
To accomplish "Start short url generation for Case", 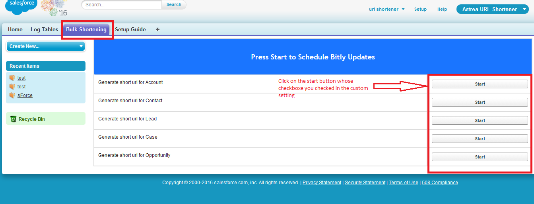I will click(480, 139).
